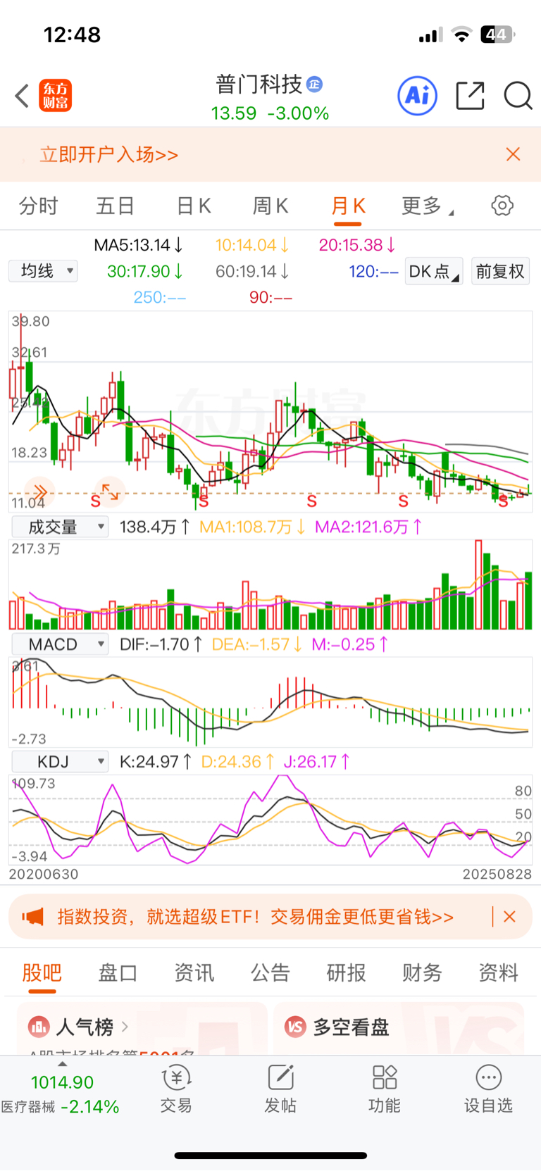Viewport: 541px width, 1171px height.
Task: Tap the 多空看盘 card
Action: tap(399, 1028)
